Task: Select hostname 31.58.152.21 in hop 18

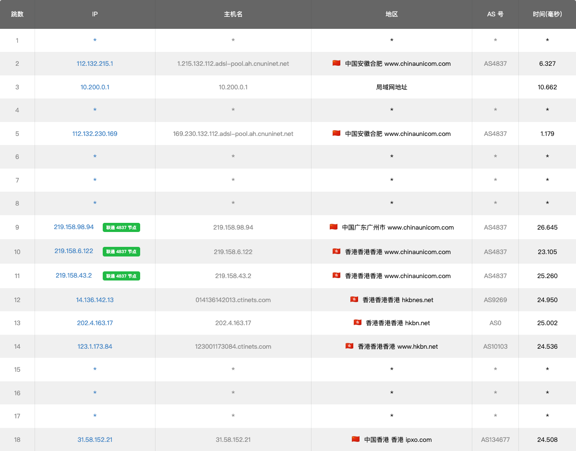Action: pyautogui.click(x=233, y=439)
